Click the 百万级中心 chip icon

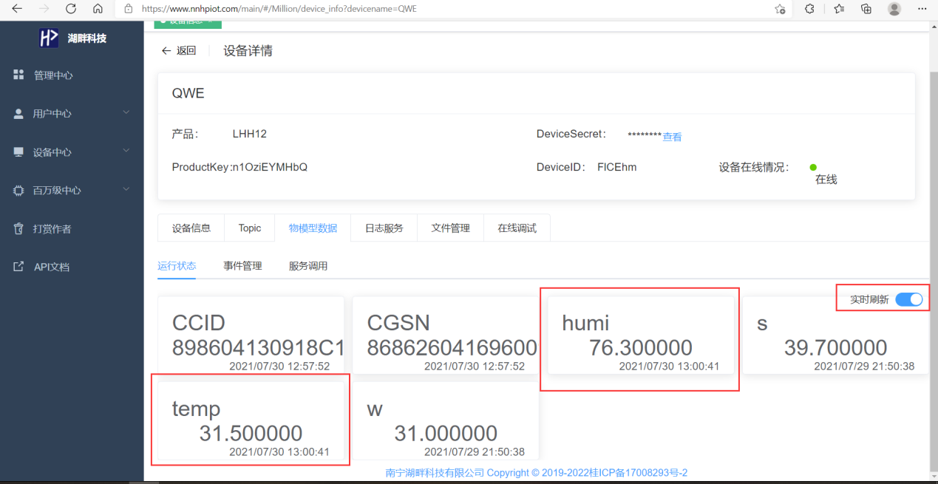click(19, 190)
